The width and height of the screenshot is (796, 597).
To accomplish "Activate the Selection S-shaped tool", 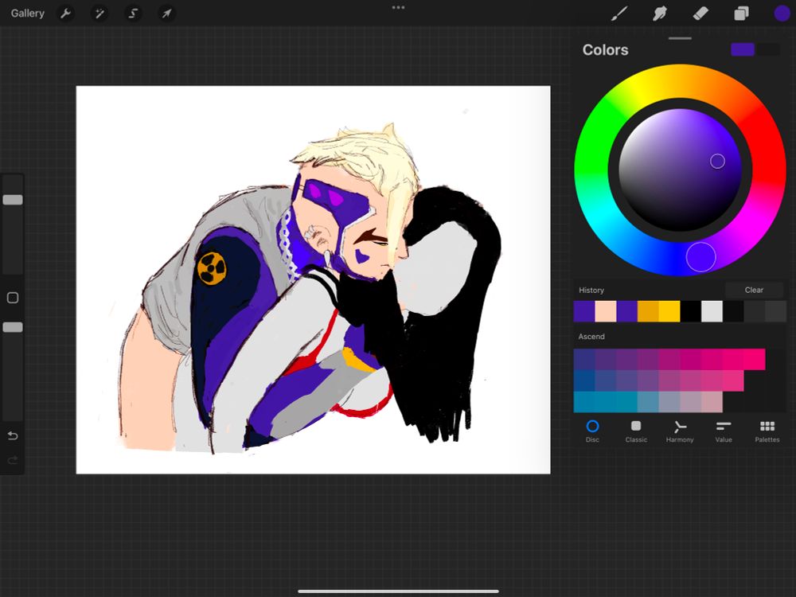I will 133,14.
